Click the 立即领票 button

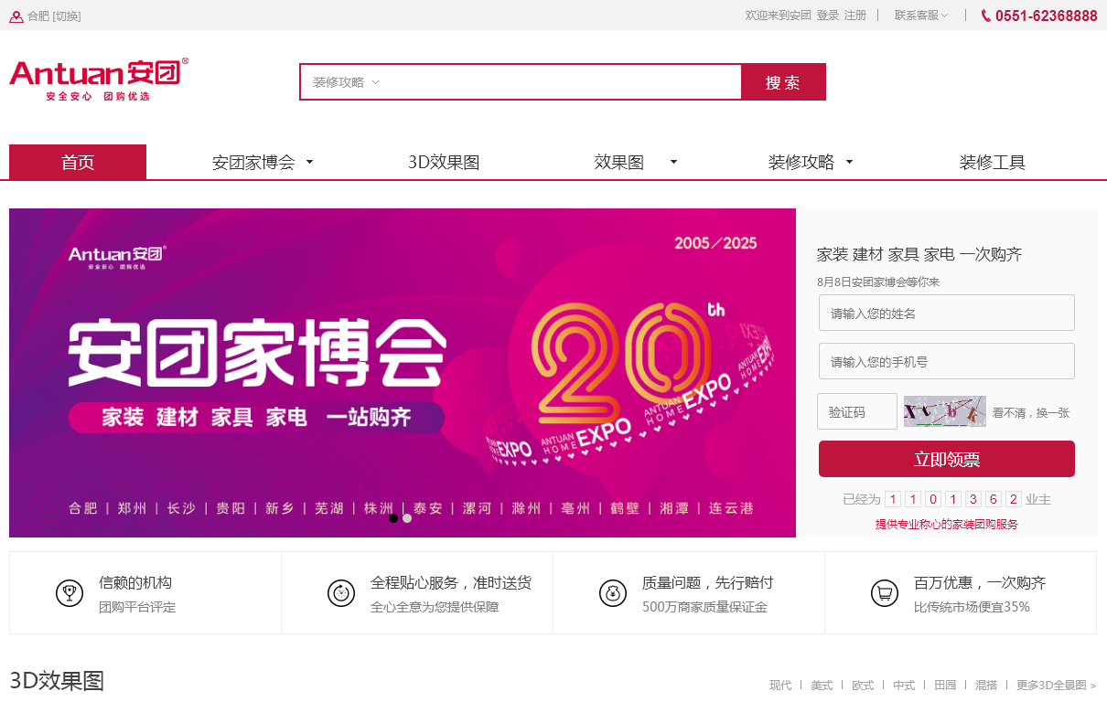click(947, 459)
